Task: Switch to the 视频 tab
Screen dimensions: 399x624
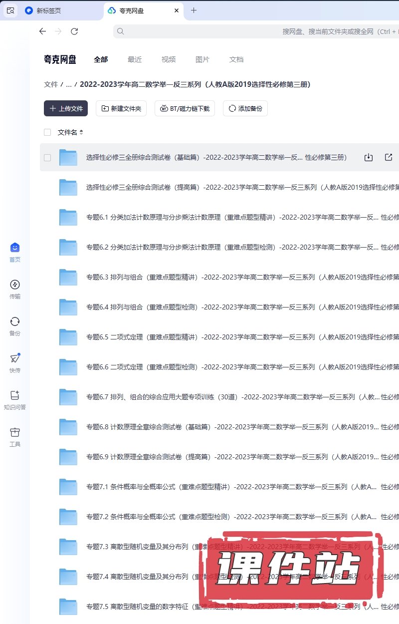Action: pos(169,59)
